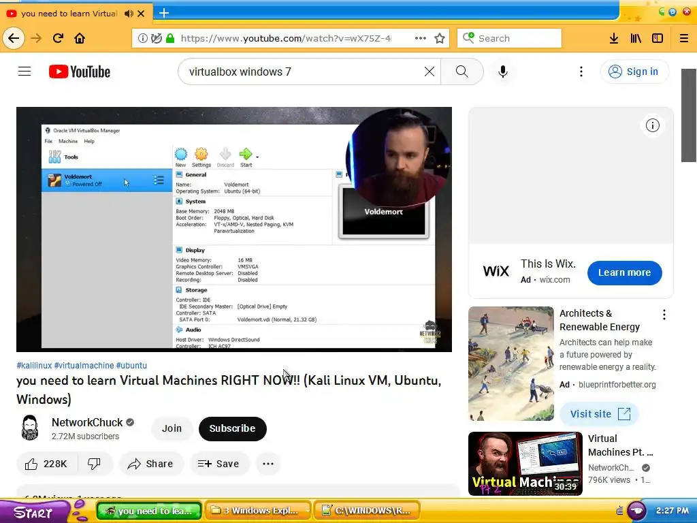This screenshot has height=523, width=697.
Task: Dislike the video with thumbs down
Action: click(x=94, y=464)
